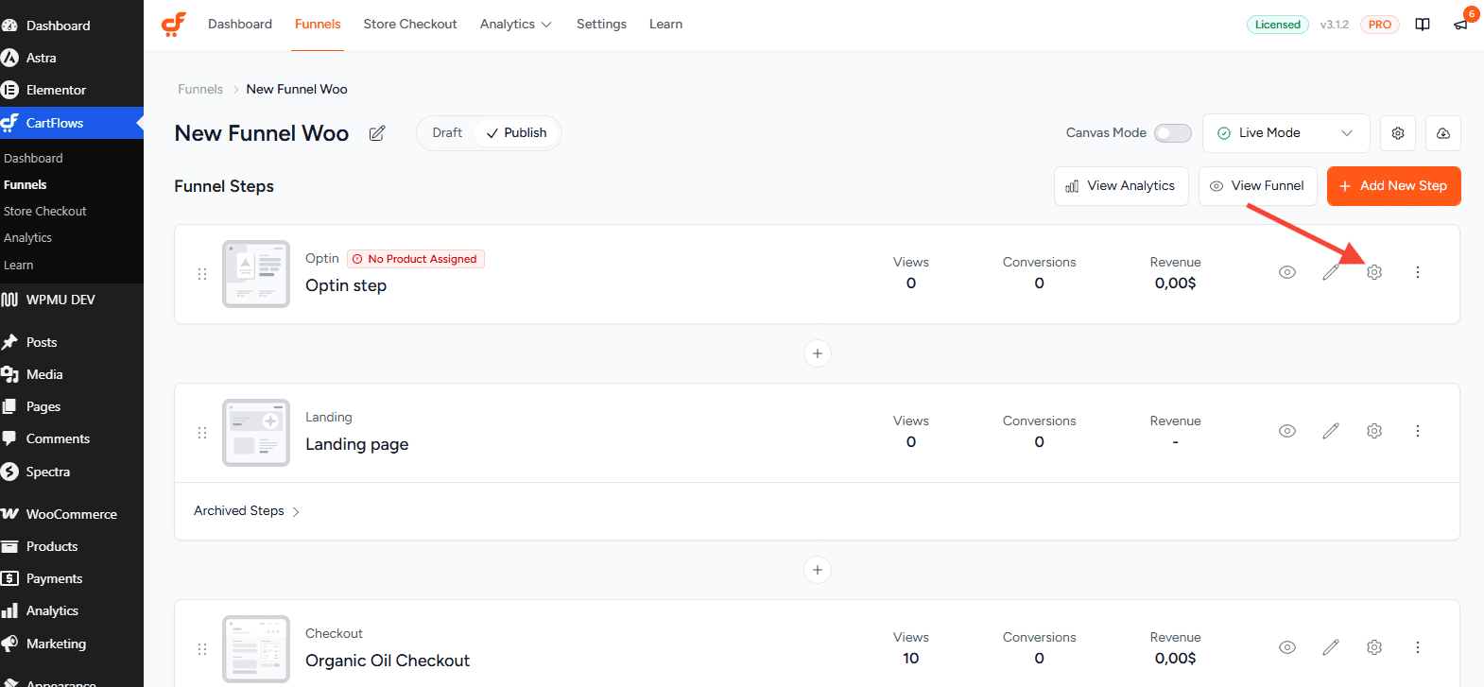Click the Optin step thumbnail
The image size is (1484, 687).
click(256, 274)
